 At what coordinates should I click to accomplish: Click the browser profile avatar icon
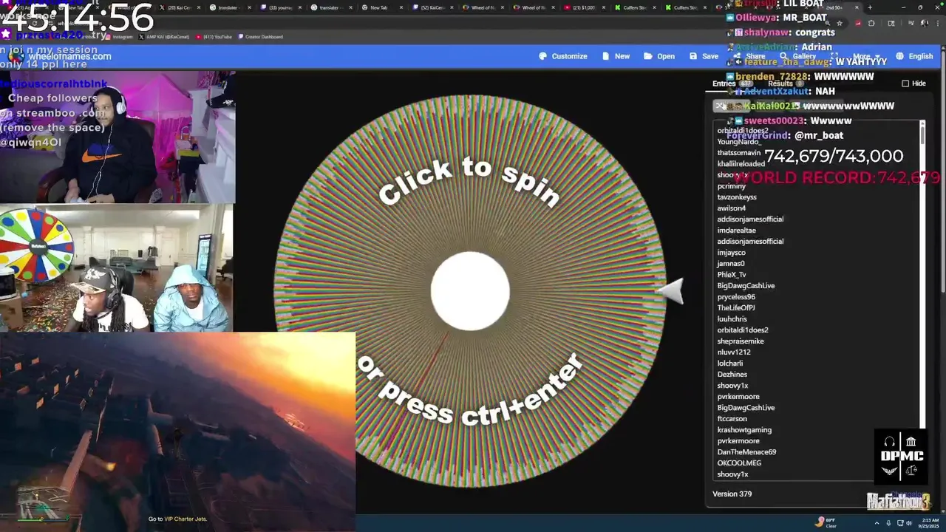tap(924, 23)
